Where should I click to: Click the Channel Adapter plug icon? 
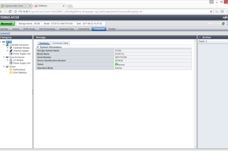point(11,51)
